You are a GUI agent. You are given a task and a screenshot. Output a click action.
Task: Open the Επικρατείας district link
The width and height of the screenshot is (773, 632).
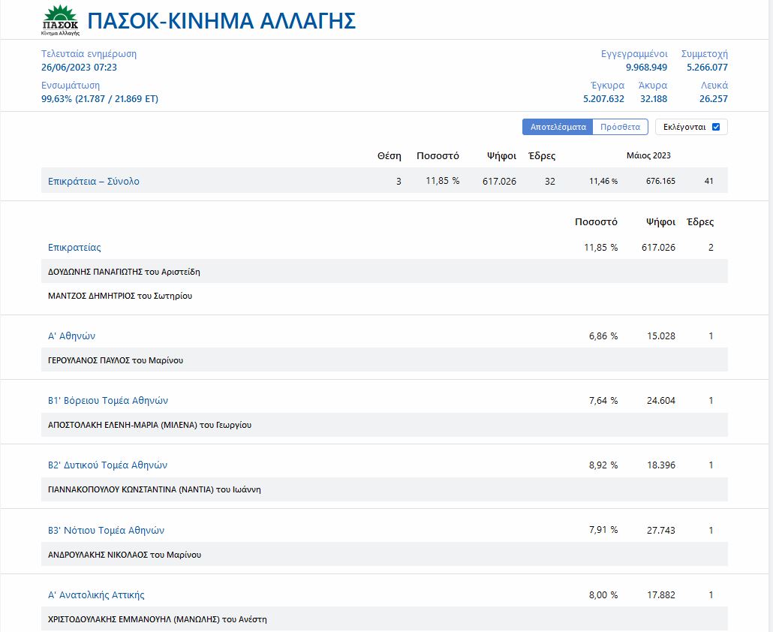coord(74,247)
